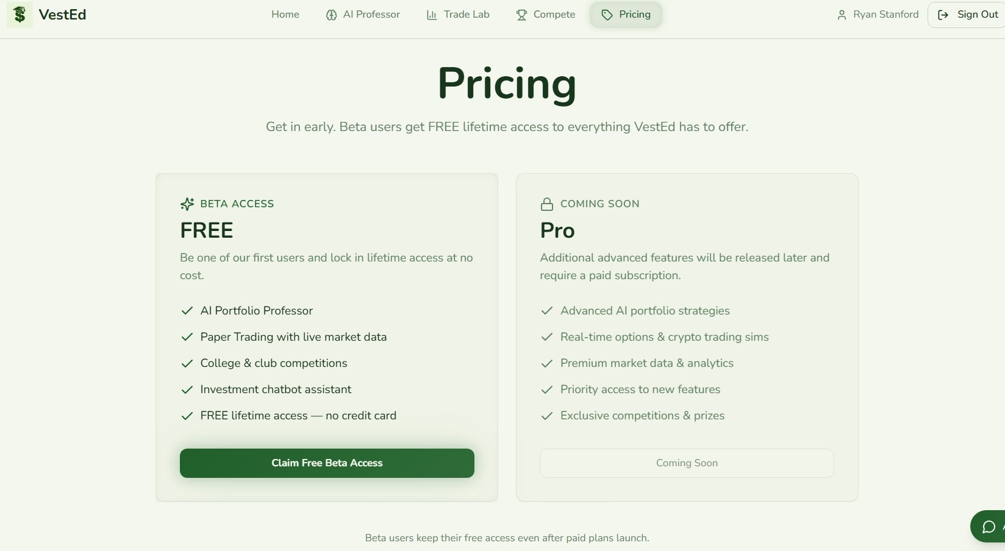1005x551 pixels.
Task: Click the Pricing tag icon
Action: click(607, 15)
